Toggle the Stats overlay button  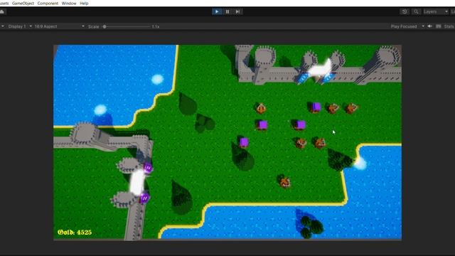click(x=449, y=26)
